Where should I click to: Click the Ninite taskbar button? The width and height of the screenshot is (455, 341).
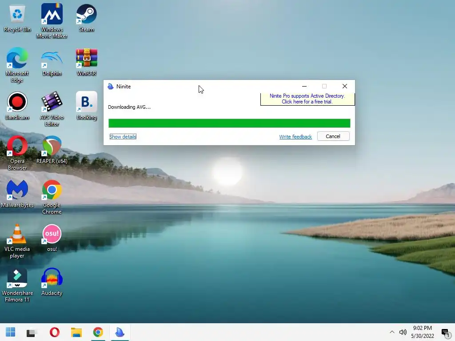[120, 332]
